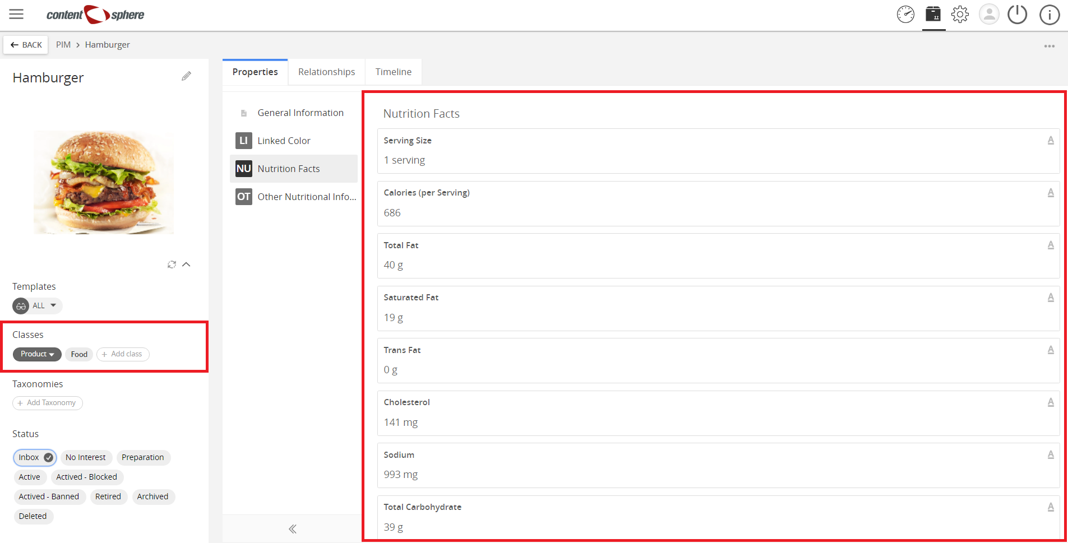This screenshot has height=543, width=1068.
Task: Collapse the section sidebar double-chevron
Action: [292, 529]
